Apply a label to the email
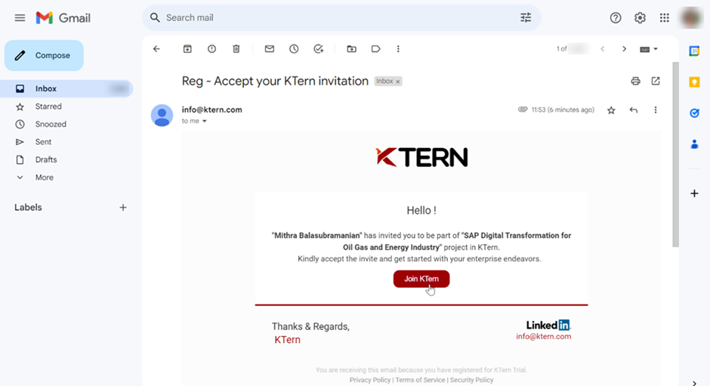This screenshot has width=710, height=386. click(375, 49)
